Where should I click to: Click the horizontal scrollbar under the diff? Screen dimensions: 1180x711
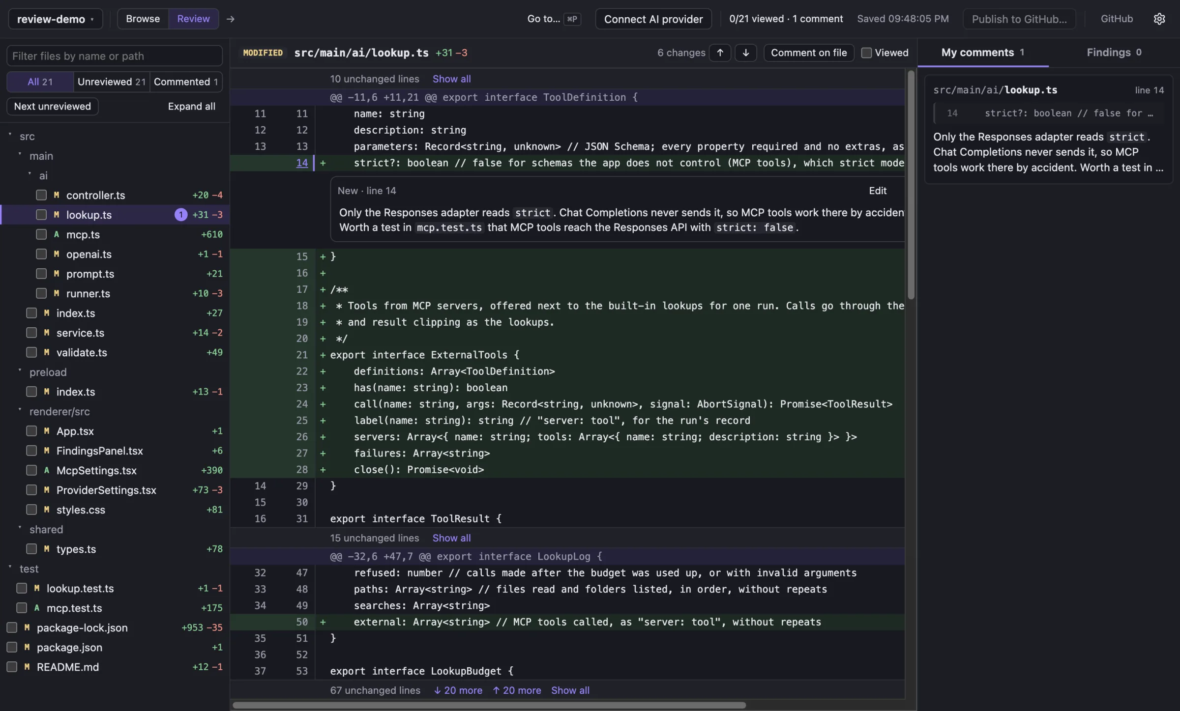489,705
